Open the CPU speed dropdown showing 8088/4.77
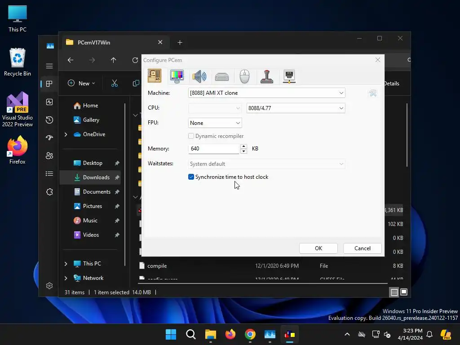Screen dimensions: 460x345 point(296,108)
